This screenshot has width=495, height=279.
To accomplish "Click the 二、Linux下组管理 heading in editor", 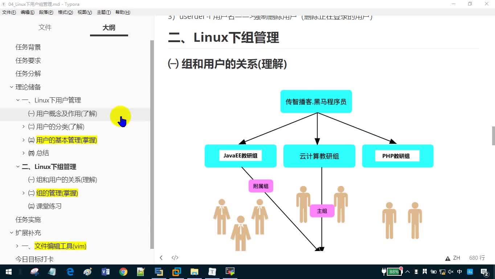I will pos(224,37).
